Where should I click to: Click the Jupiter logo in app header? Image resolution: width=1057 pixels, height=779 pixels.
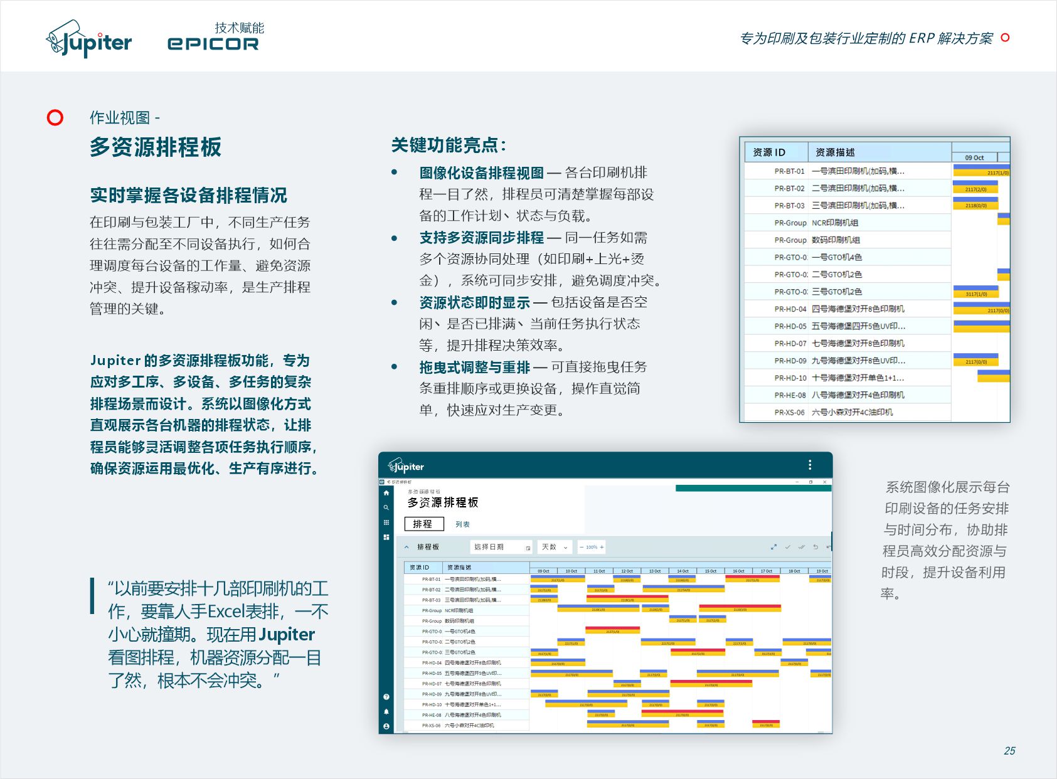click(406, 466)
